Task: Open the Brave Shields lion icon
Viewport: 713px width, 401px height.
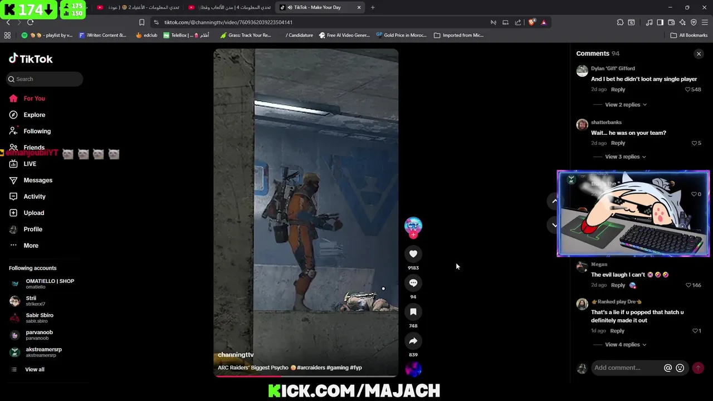Action: pyautogui.click(x=531, y=22)
